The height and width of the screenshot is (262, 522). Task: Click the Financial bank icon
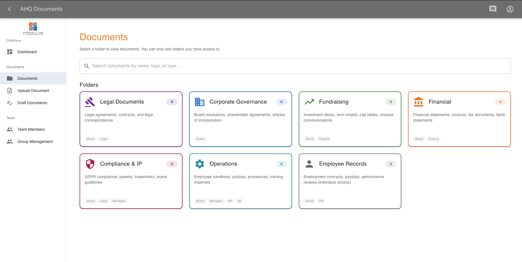(x=418, y=102)
